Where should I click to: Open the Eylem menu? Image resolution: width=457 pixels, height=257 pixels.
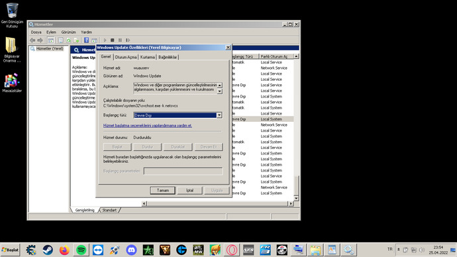pyautogui.click(x=51, y=32)
